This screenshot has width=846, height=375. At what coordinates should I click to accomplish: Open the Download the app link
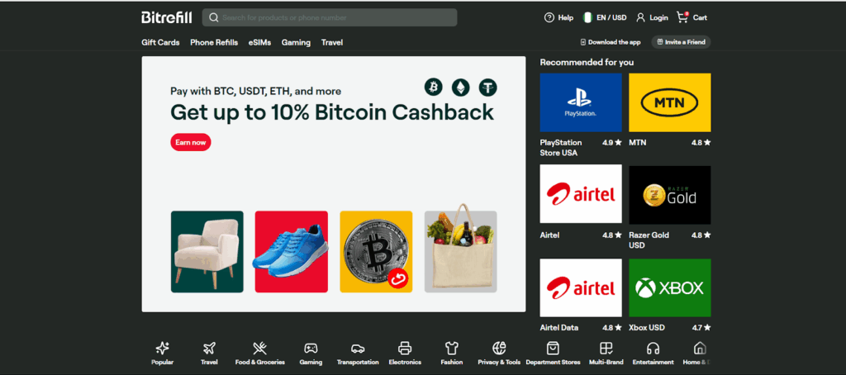(x=611, y=42)
